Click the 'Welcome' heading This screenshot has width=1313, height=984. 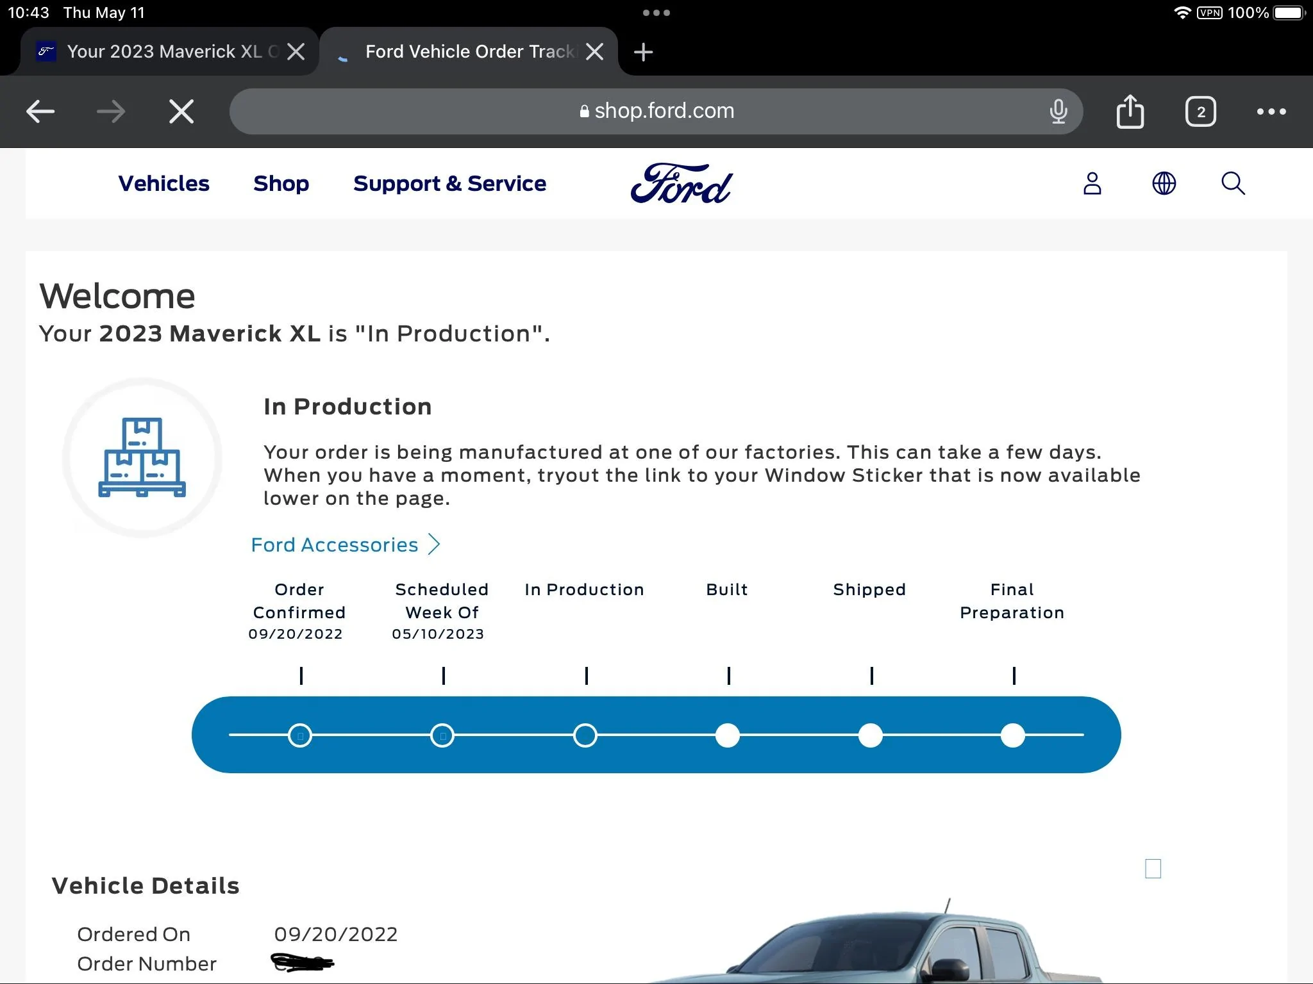pyautogui.click(x=117, y=296)
